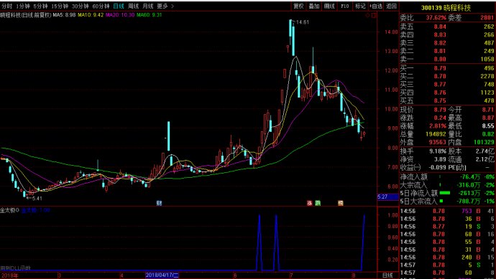
Task: Toggle 标记 mark on this stock
Action: (x=360, y=6)
